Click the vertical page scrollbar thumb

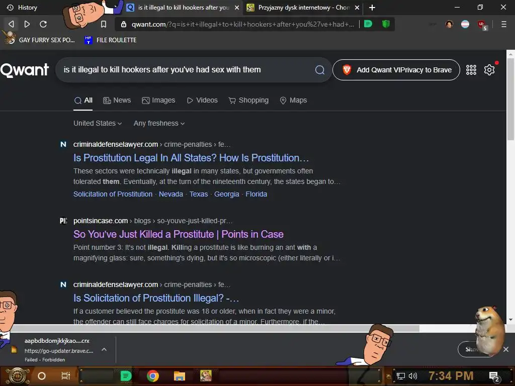[x=510, y=100]
